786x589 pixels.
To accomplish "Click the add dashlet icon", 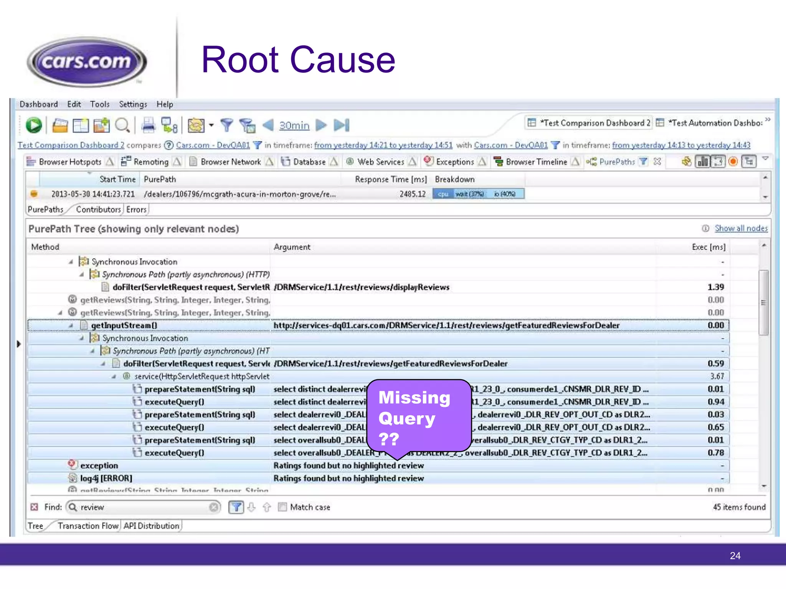I will (x=101, y=125).
